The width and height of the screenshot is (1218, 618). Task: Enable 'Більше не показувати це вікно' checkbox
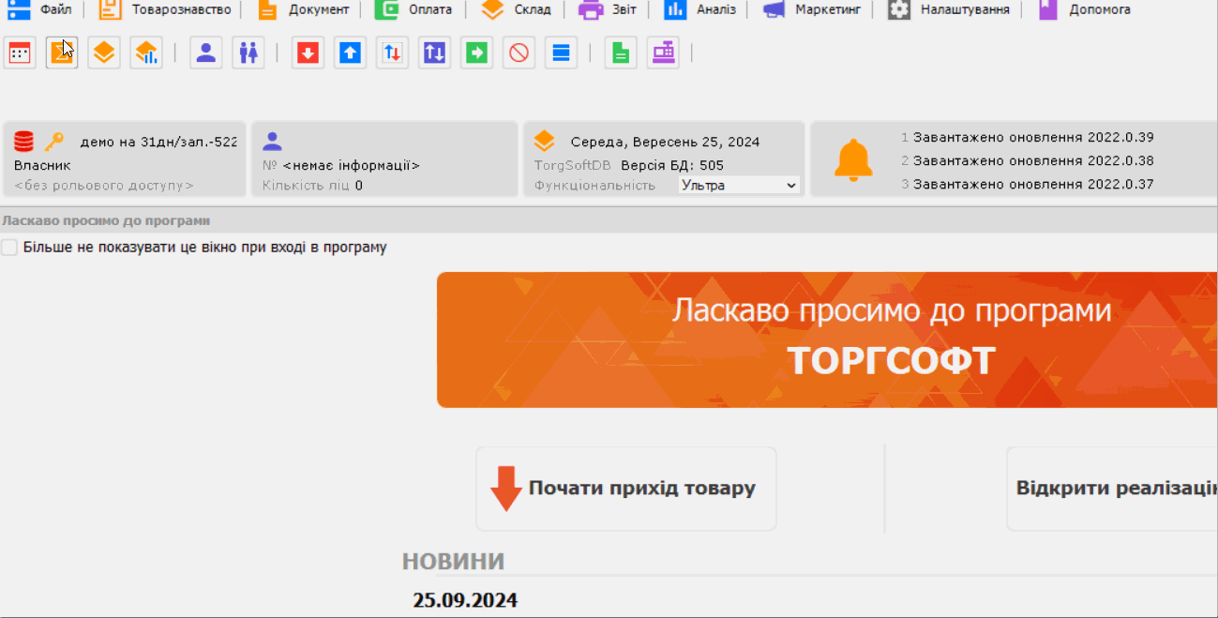(9, 248)
